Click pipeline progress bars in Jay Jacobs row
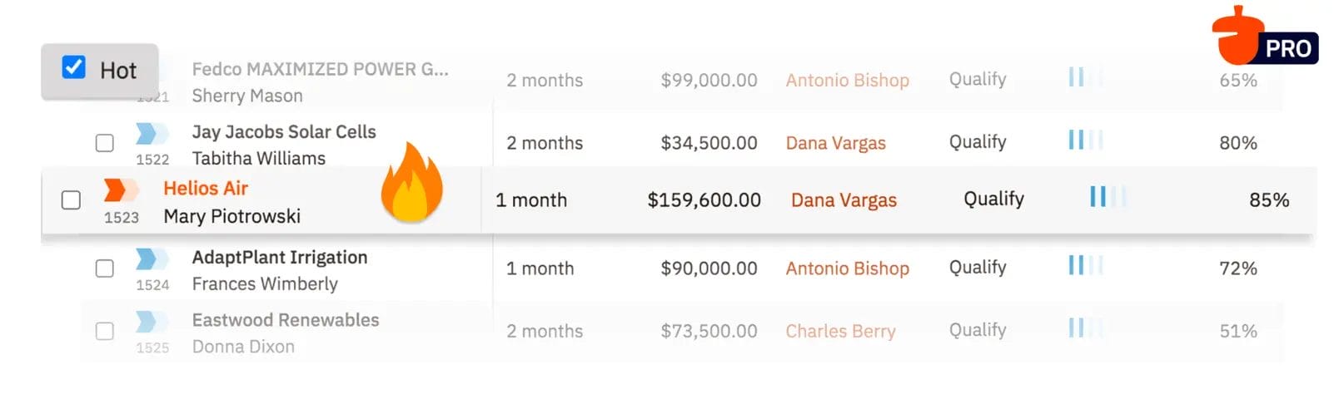The height and width of the screenshot is (399, 1339). (x=1085, y=140)
